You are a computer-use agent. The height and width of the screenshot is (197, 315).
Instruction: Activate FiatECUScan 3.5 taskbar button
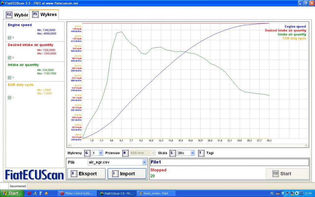pyautogui.click(x=117, y=193)
